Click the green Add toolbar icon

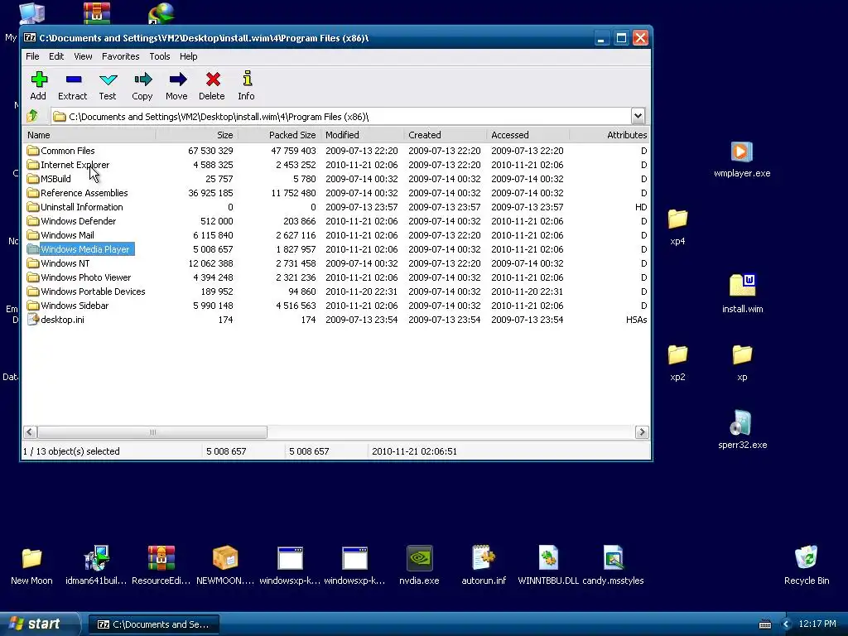(x=38, y=80)
